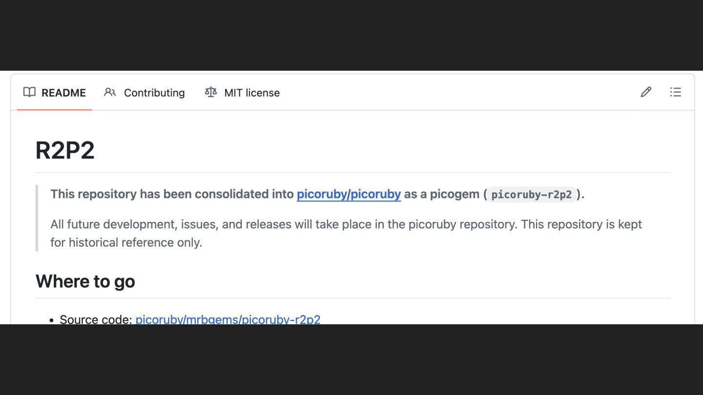Click the picoruby-r2p2 inline code snippet
The width and height of the screenshot is (703, 395).
point(531,195)
